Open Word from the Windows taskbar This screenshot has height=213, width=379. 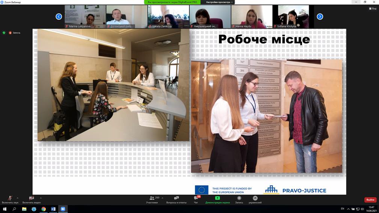(53, 209)
